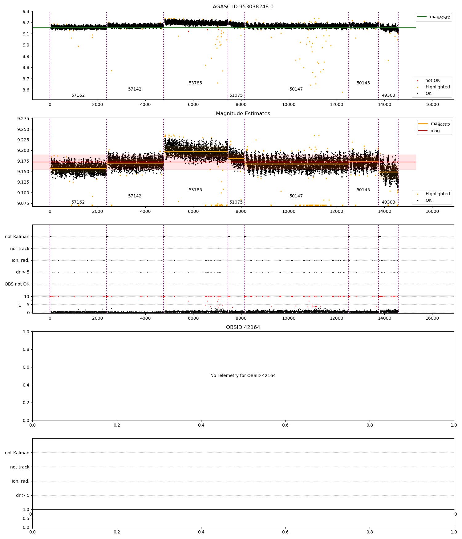
Task: Select 'OK' in Magnitude Estimates legend
Action: click(428, 201)
